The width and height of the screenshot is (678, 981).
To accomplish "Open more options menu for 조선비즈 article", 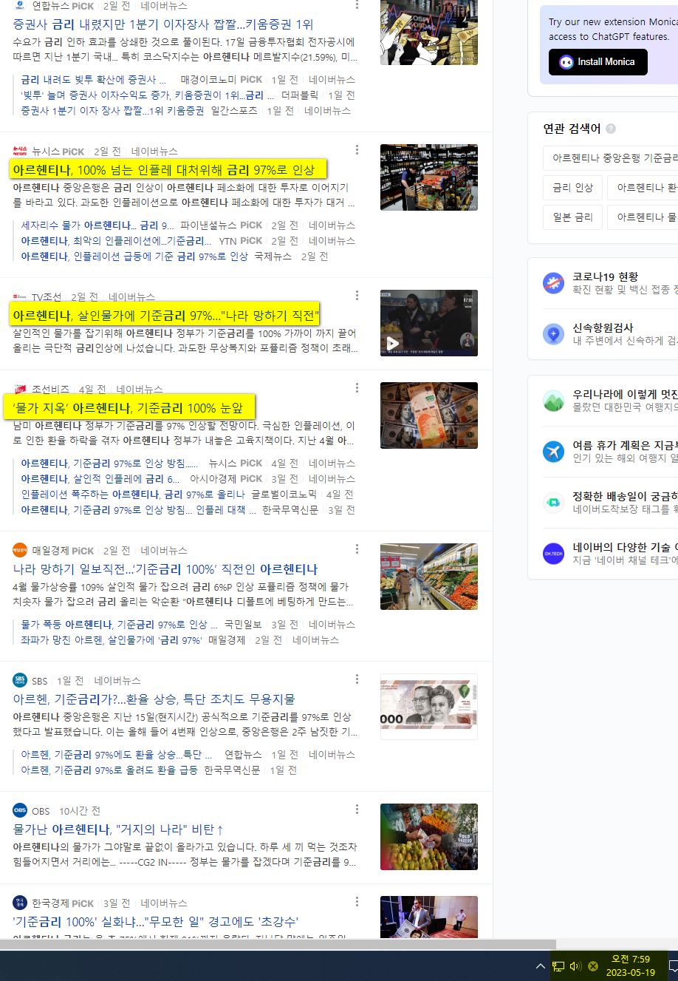I will [x=357, y=387].
